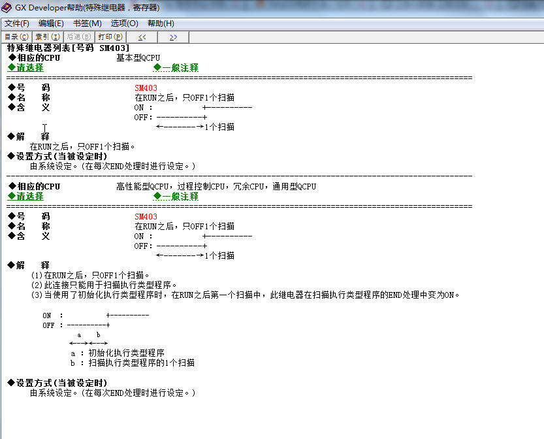This screenshot has width=544, height=439.
Task: Click the 打印(P) print button
Action: (110, 37)
